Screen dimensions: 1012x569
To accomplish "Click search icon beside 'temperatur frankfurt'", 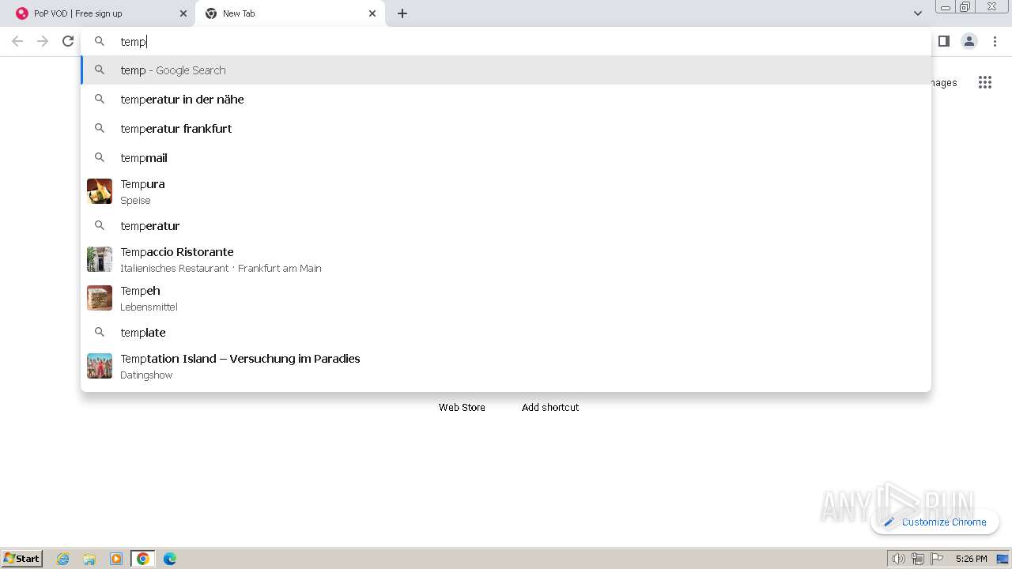I will tap(100, 129).
